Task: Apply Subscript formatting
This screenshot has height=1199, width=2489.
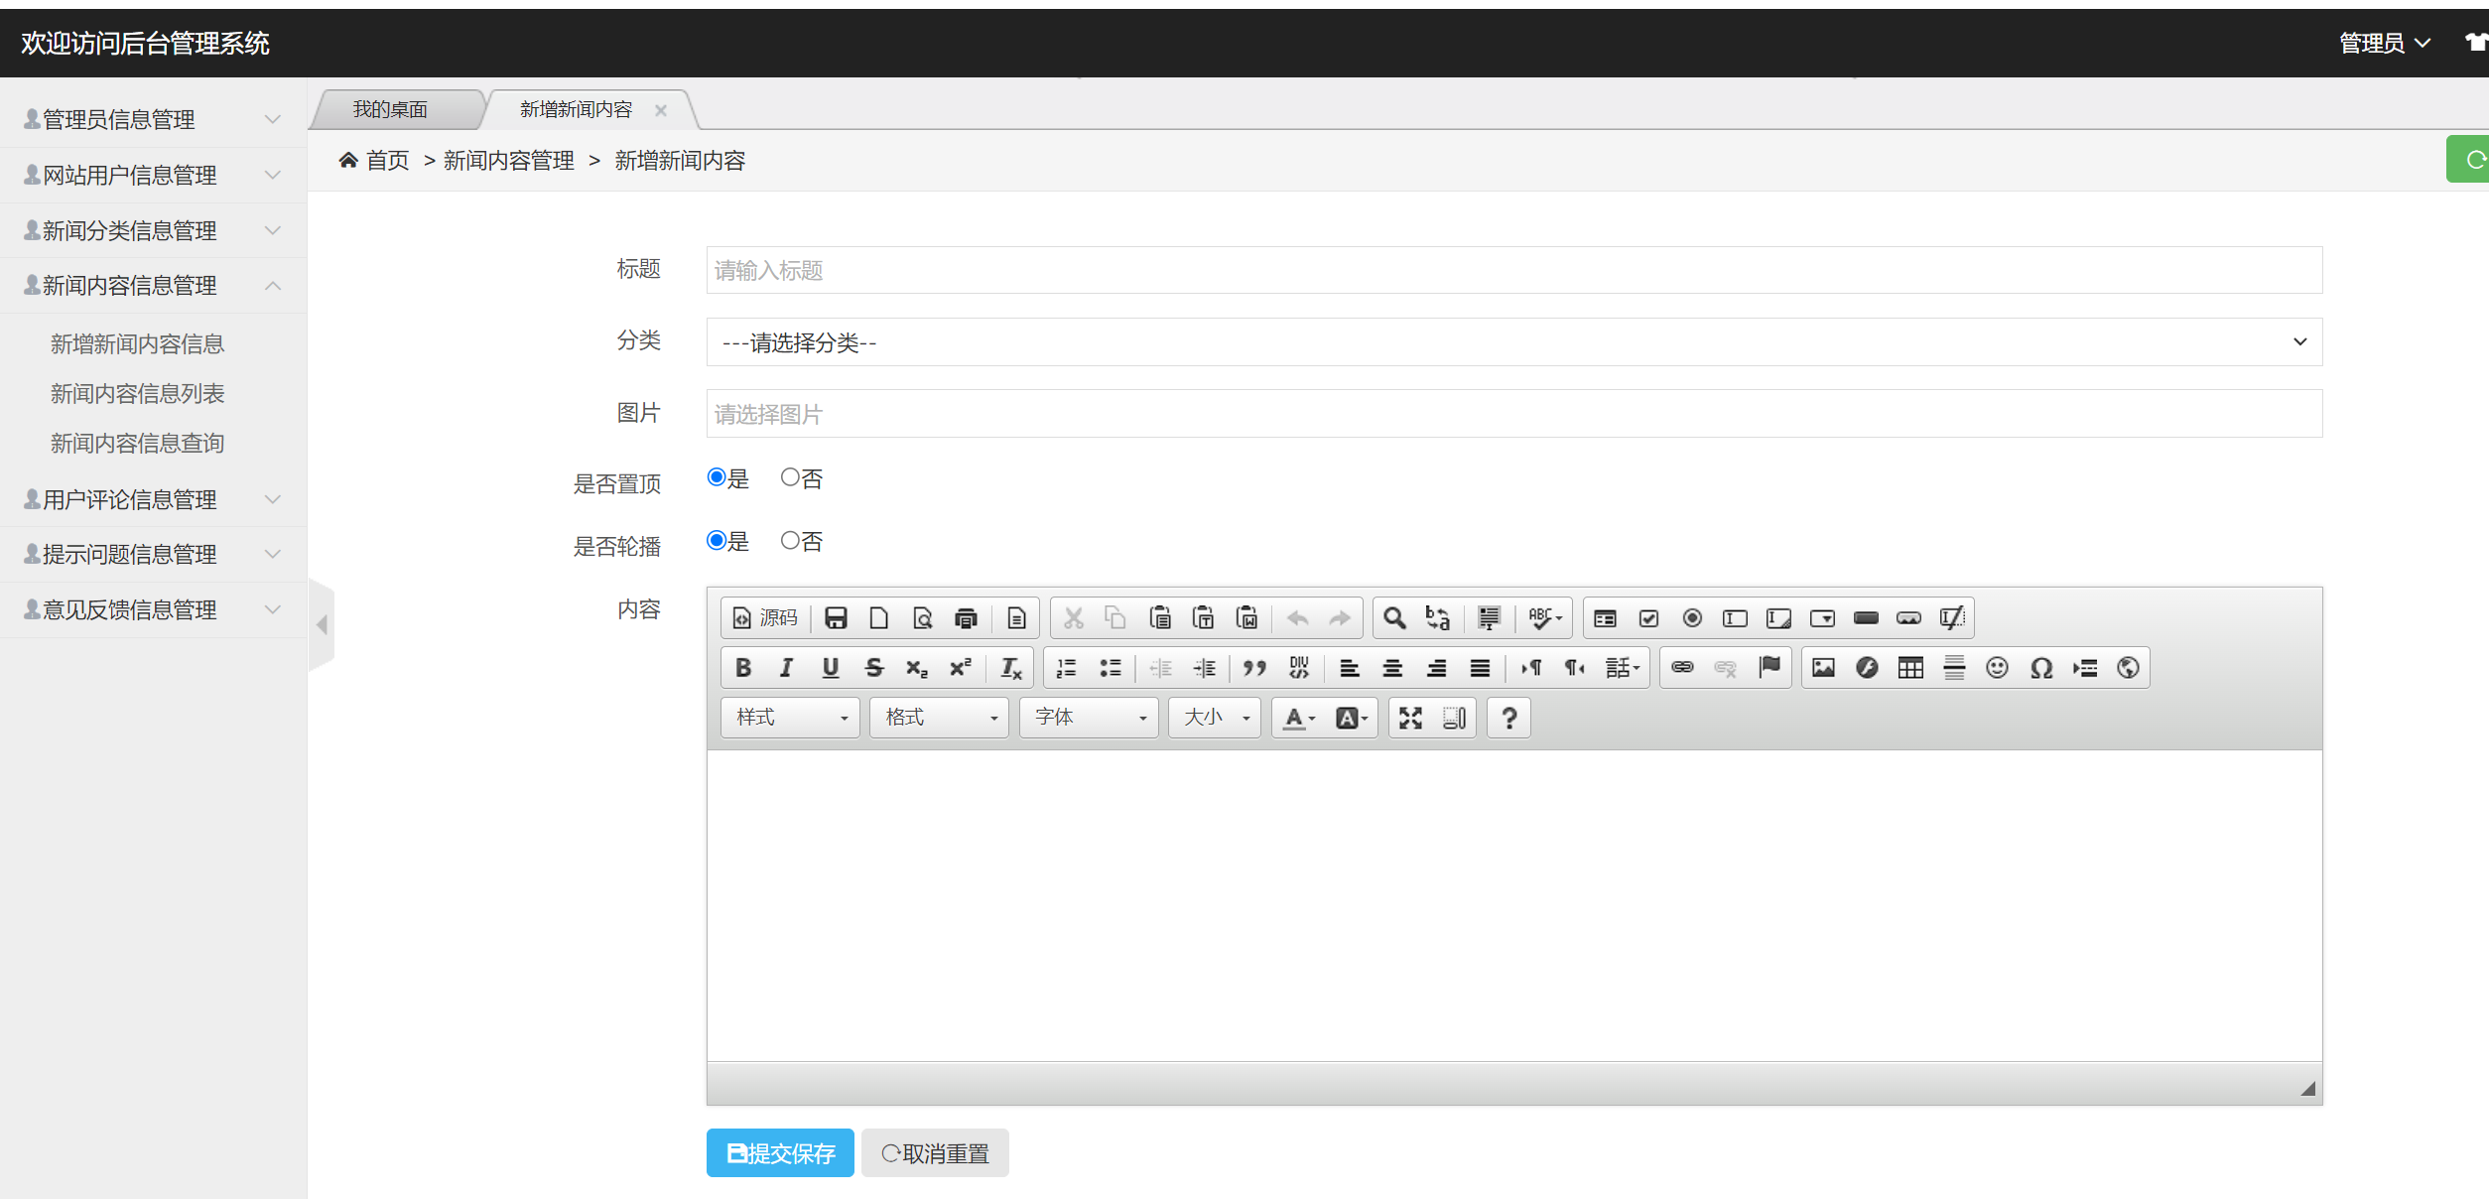Action: pos(917,668)
